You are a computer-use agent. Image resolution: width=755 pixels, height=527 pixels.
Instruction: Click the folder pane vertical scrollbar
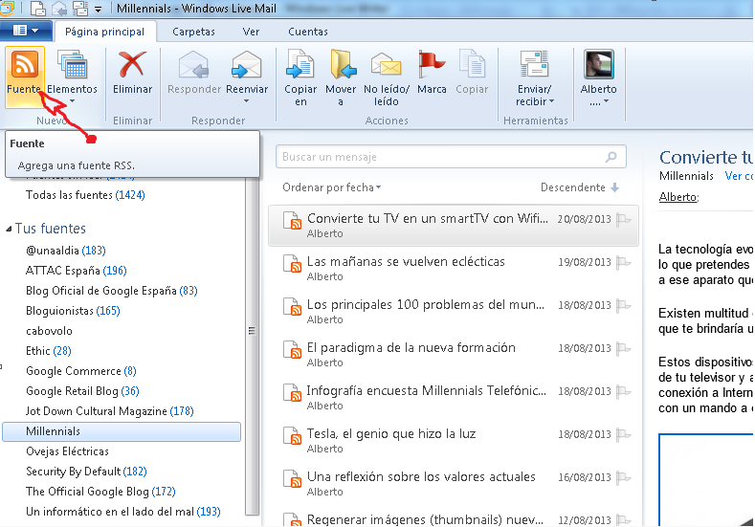coord(252,346)
